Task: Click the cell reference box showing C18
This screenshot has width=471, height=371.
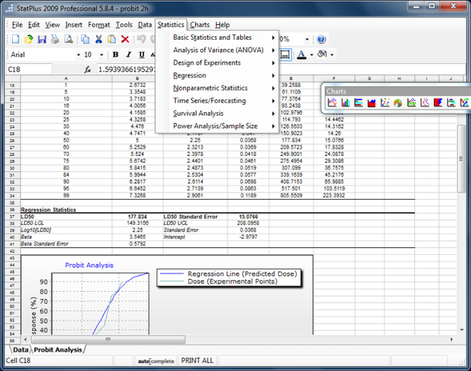Action: (x=29, y=69)
